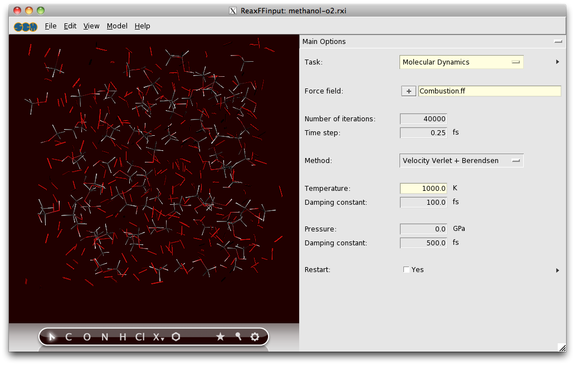The width and height of the screenshot is (575, 365).
Task: Expand Task details arrow
Action: (557, 62)
